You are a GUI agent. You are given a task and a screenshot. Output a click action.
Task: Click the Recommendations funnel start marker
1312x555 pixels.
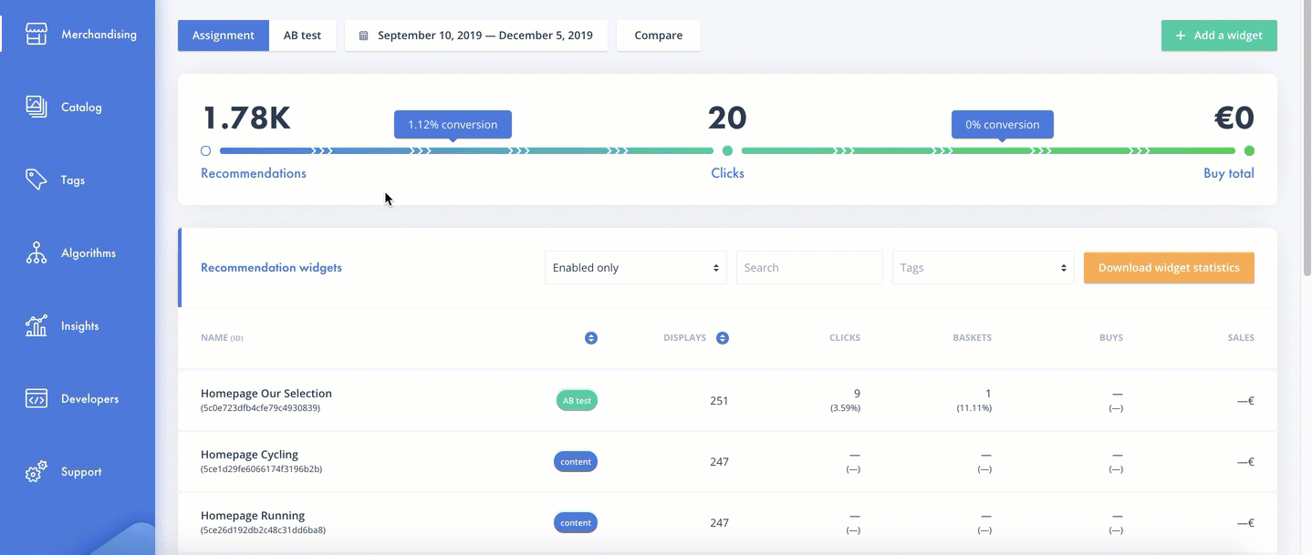[205, 151]
